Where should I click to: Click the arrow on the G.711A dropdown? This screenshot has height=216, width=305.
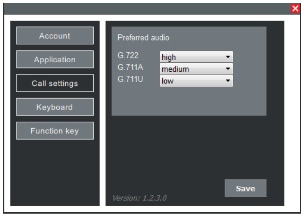pos(228,69)
